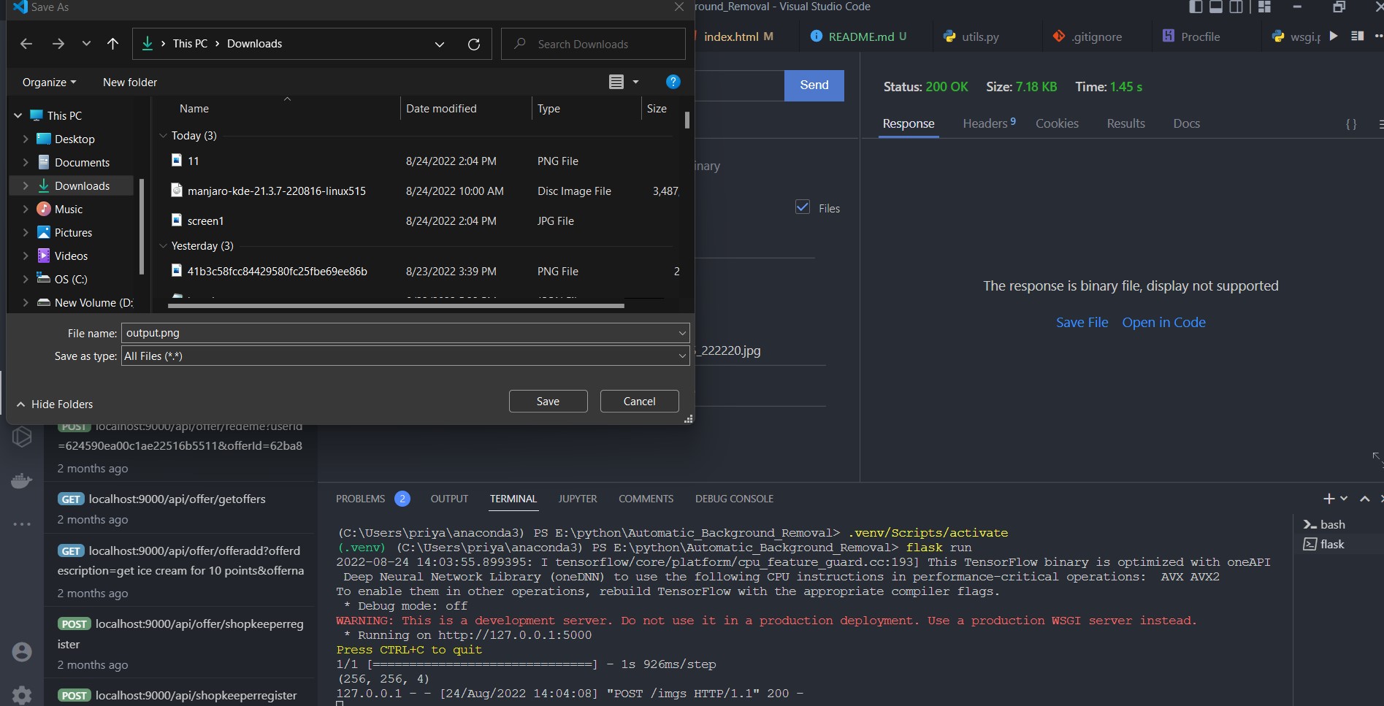
Task: Open the Docker icon in the activity bar
Action: tap(22, 480)
